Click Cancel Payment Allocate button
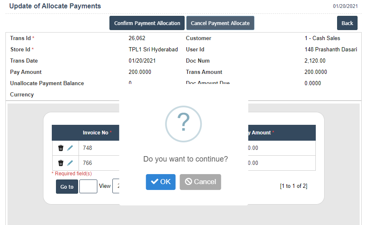368x225 pixels. tap(220, 23)
